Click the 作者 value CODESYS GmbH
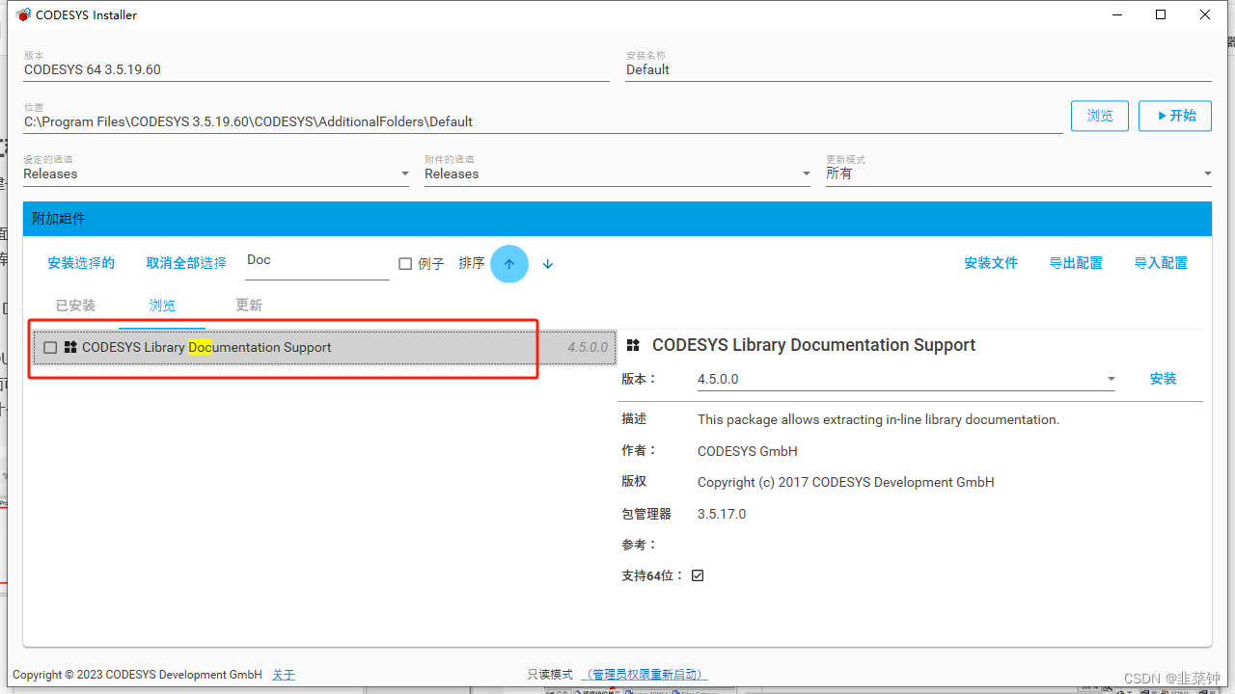The width and height of the screenshot is (1235, 694). click(x=748, y=451)
